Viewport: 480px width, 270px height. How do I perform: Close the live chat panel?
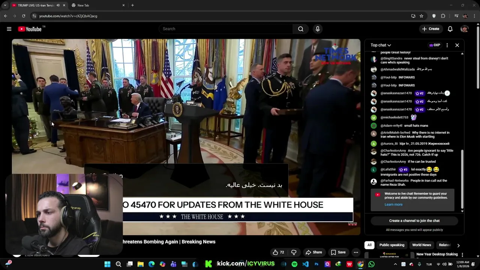(x=457, y=45)
